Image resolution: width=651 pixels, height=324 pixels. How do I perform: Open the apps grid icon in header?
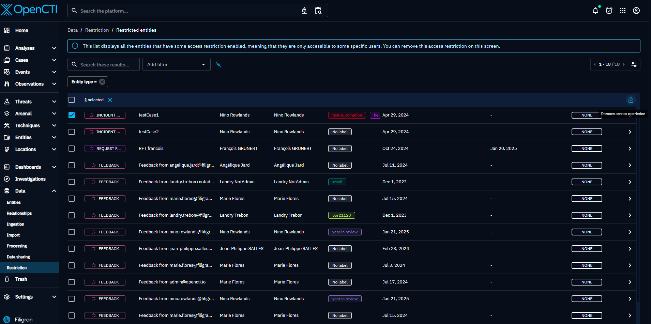pos(622,11)
